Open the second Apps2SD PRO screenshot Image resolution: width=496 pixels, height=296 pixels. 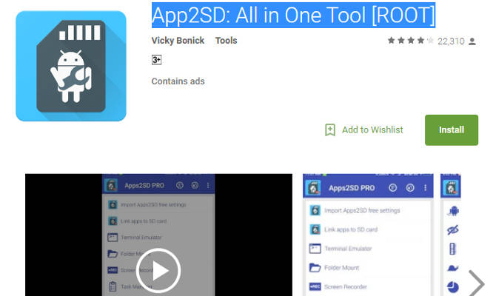pos(368,235)
